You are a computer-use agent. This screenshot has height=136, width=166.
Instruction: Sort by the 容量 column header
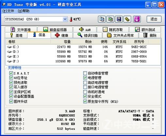click(61, 42)
